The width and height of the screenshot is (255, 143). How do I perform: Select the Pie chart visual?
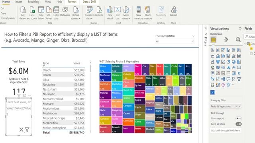point(228,62)
